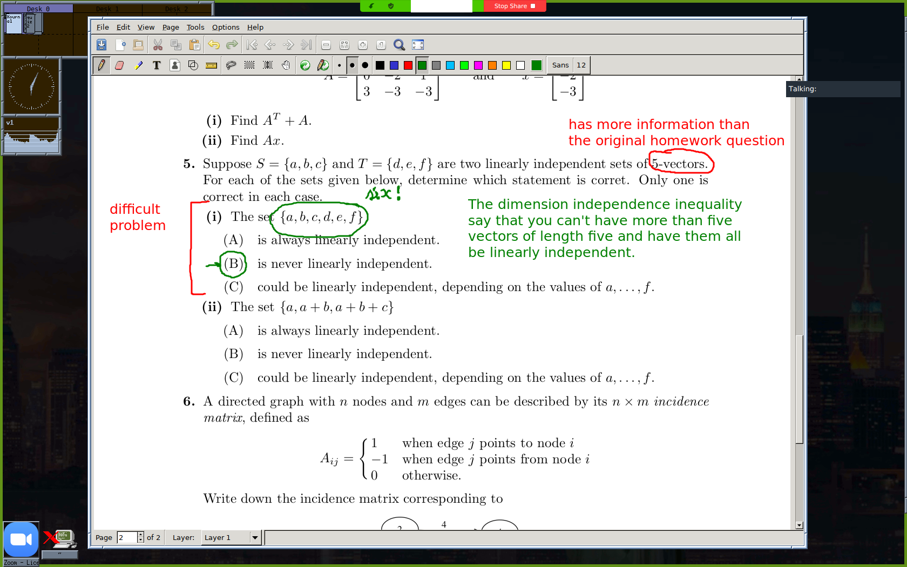Open the Tools menu
The image size is (907, 567).
coord(195,27)
